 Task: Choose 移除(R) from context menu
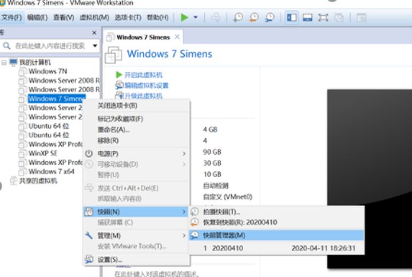136,141
